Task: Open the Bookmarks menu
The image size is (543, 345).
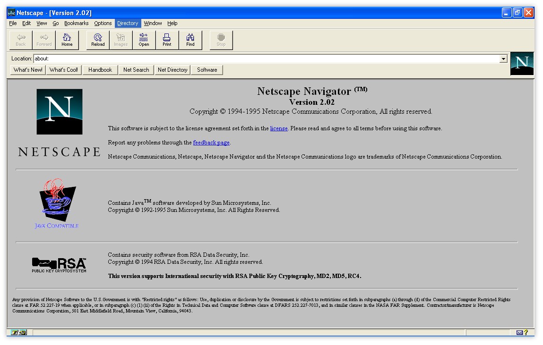Action: [77, 23]
